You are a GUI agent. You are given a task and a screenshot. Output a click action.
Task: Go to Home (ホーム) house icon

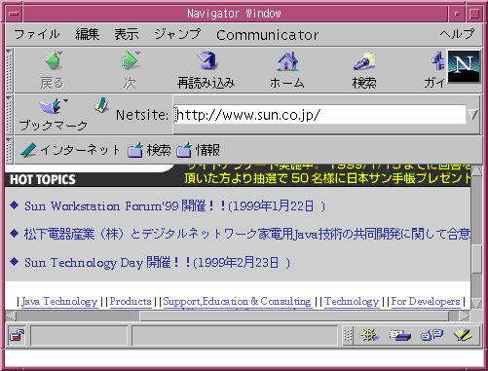[x=287, y=61]
